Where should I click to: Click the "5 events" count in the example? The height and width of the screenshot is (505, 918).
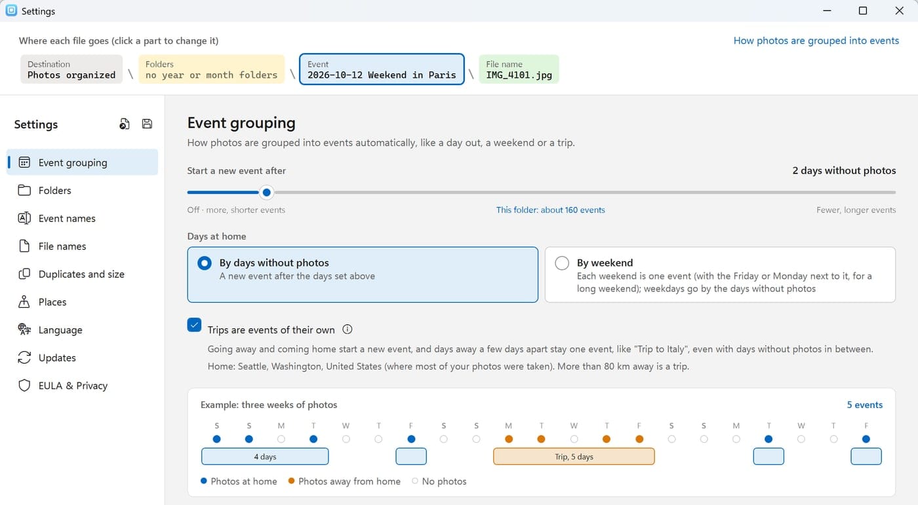pos(865,405)
